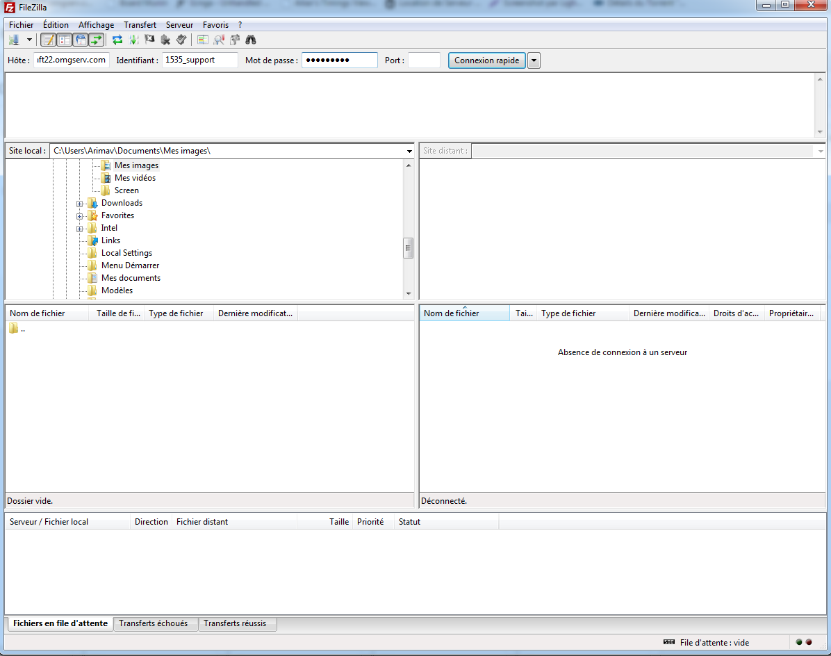The height and width of the screenshot is (656, 831).
Task: Refresh the file and folder lists
Action: pyautogui.click(x=117, y=40)
